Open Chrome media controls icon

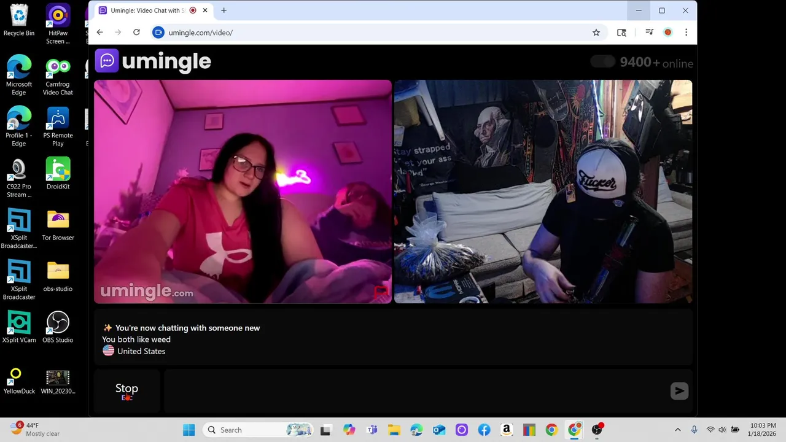649,33
